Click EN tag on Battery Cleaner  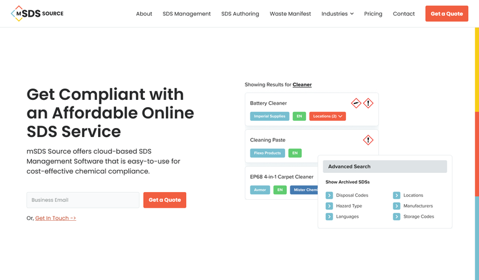(x=299, y=116)
